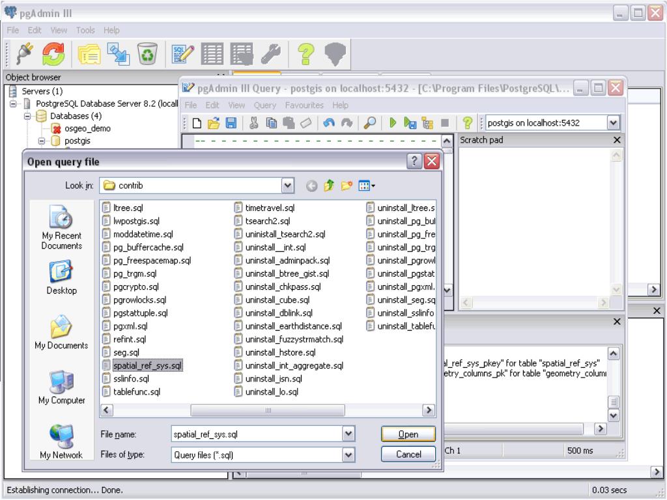Open the Query menu in Query window
Viewport: 667px width, 500px height.
click(x=265, y=105)
